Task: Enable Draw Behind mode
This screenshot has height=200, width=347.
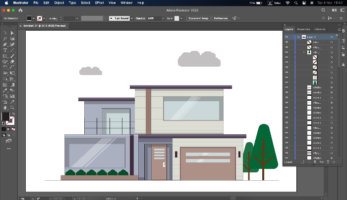Action: (x=8, y=135)
